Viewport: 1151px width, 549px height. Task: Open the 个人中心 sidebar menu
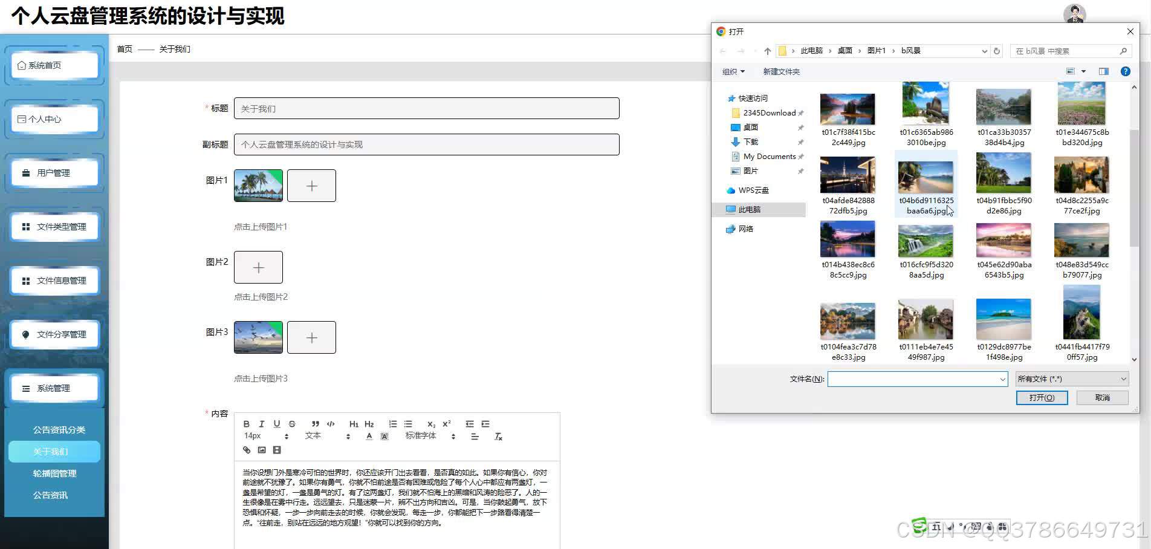(54, 119)
